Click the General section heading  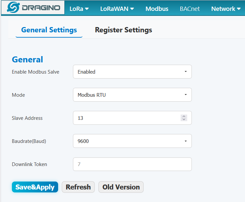point(27,59)
